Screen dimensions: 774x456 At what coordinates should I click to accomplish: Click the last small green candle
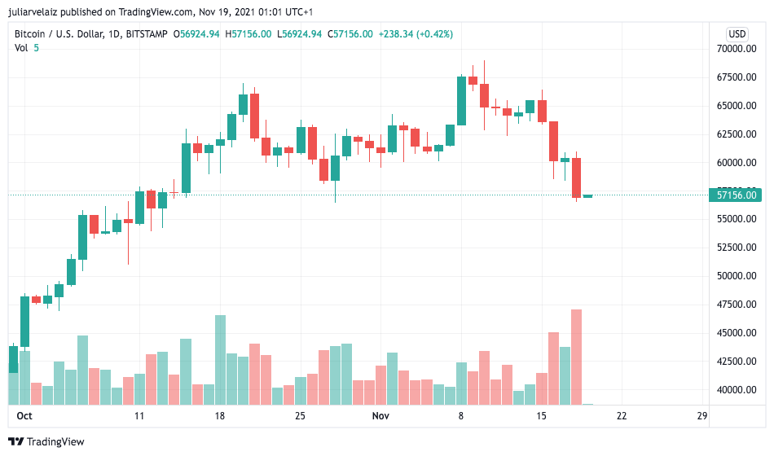click(587, 196)
